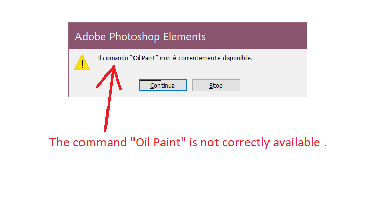Click the word "comando" in the dialog message

[116, 58]
